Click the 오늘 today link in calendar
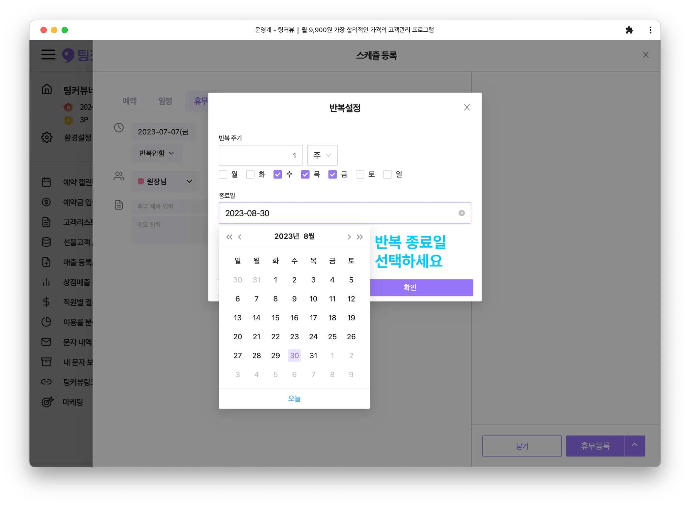The width and height of the screenshot is (690, 506). (294, 398)
